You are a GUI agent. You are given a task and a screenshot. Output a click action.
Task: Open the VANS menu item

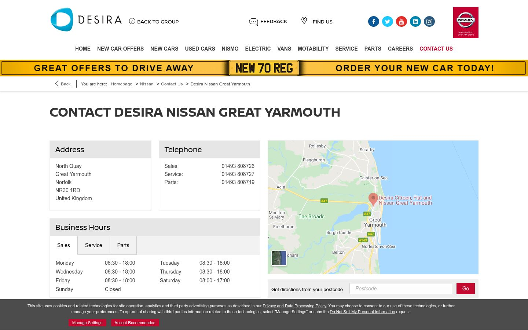pyautogui.click(x=284, y=49)
